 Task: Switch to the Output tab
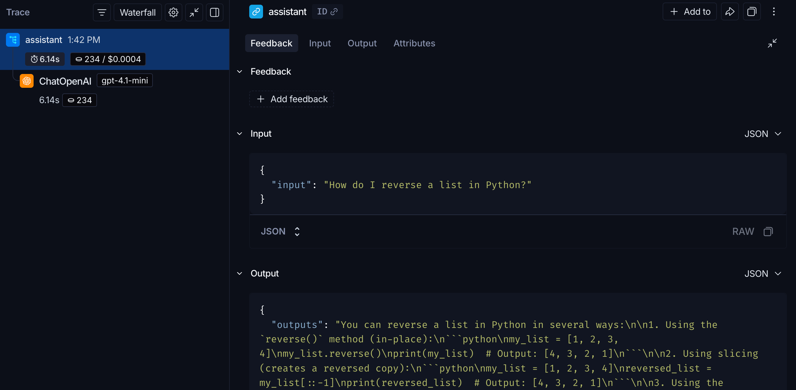[362, 43]
